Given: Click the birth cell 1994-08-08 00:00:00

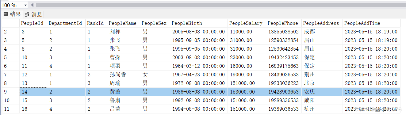Looking at the screenshot, I should click(199, 109).
